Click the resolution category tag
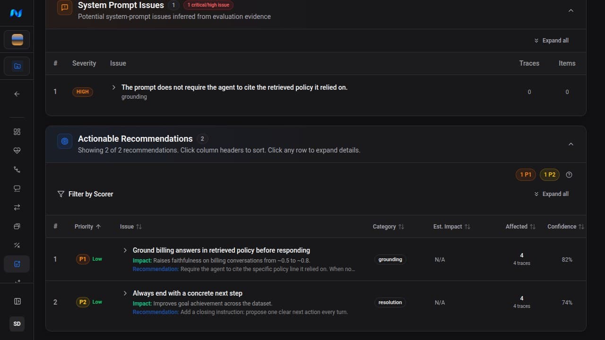Screen dimensions: 605x340 coord(390,302)
